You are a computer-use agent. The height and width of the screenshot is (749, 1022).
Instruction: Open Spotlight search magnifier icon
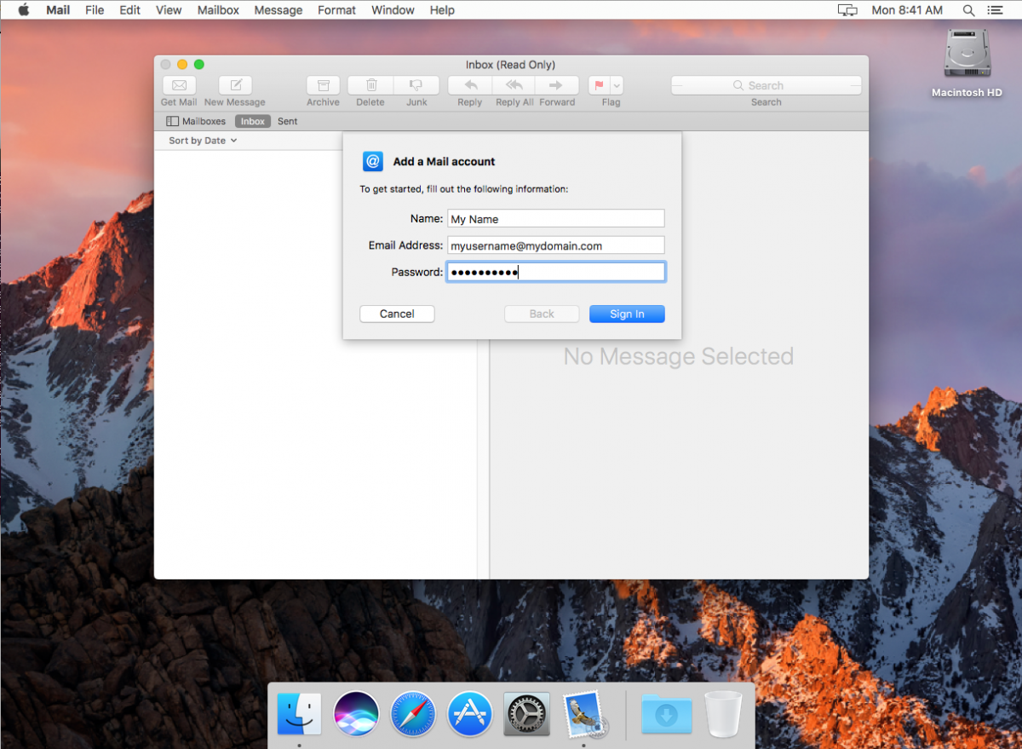(x=968, y=10)
